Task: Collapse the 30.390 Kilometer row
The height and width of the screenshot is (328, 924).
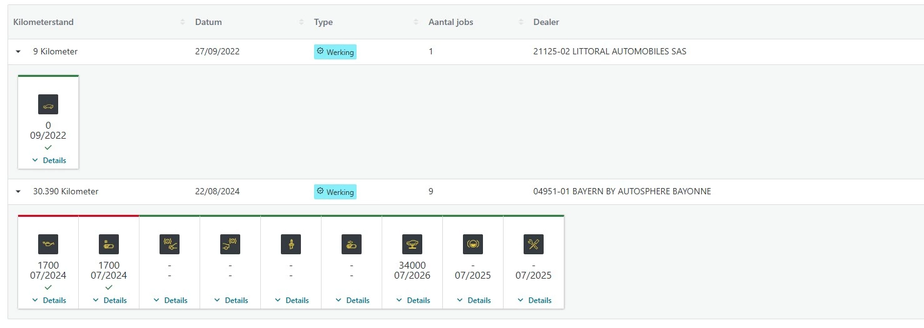Action: (18, 192)
